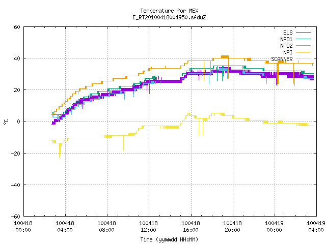Click the 'Time (yymmdd HH:MM)' x-axis label
326x244 pixels.
tap(169, 239)
